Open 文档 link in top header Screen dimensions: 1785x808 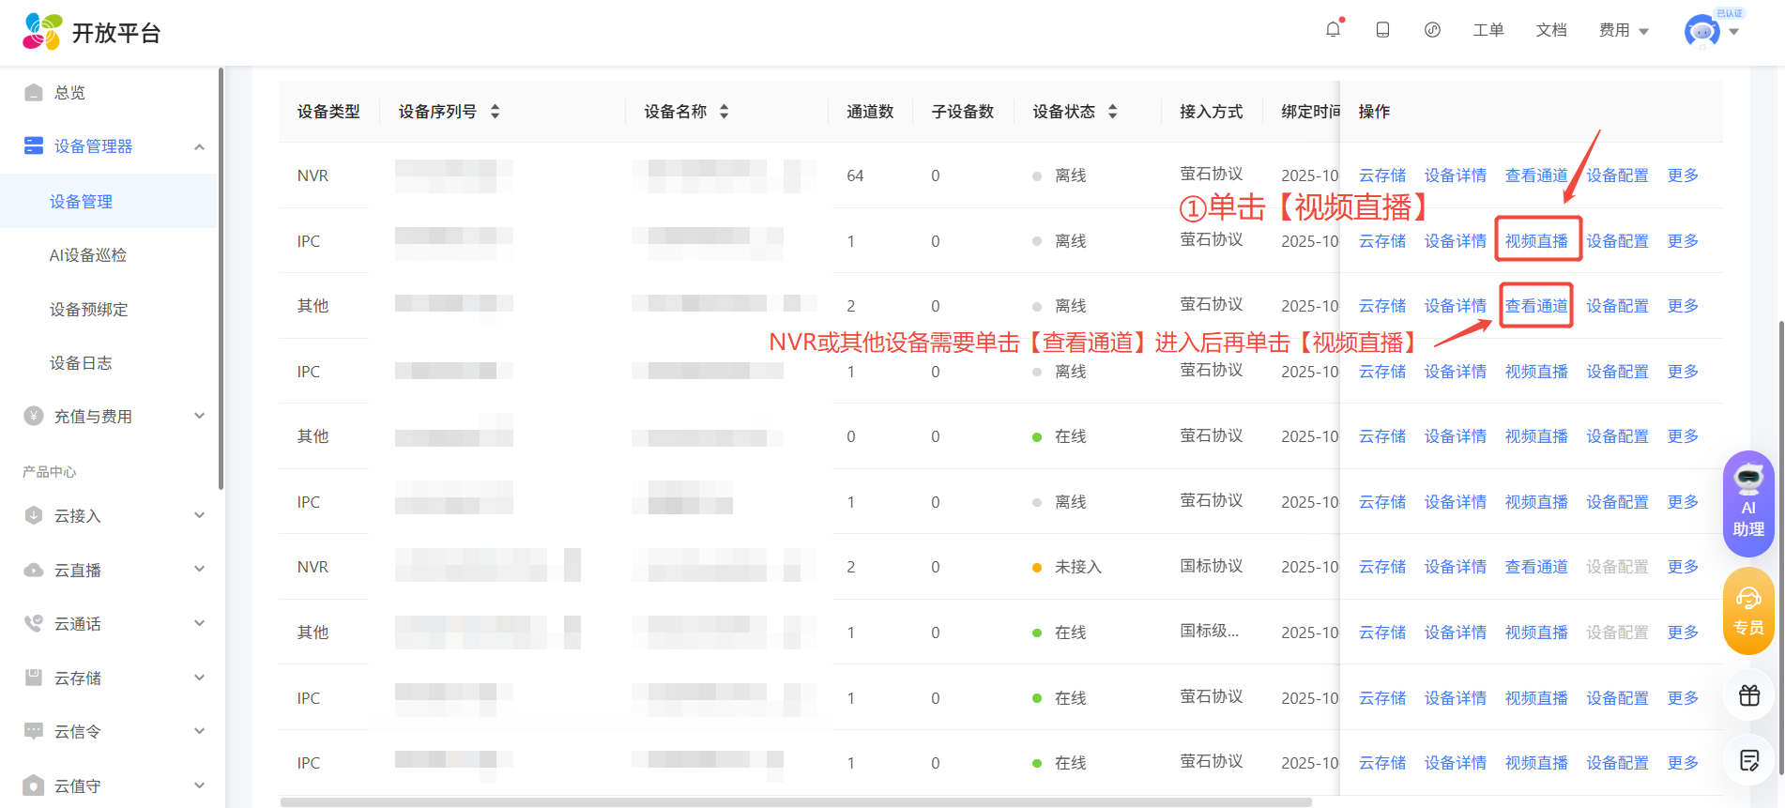1550,31
